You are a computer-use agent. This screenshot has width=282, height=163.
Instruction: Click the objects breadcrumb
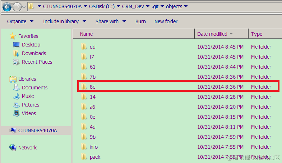[174, 7]
